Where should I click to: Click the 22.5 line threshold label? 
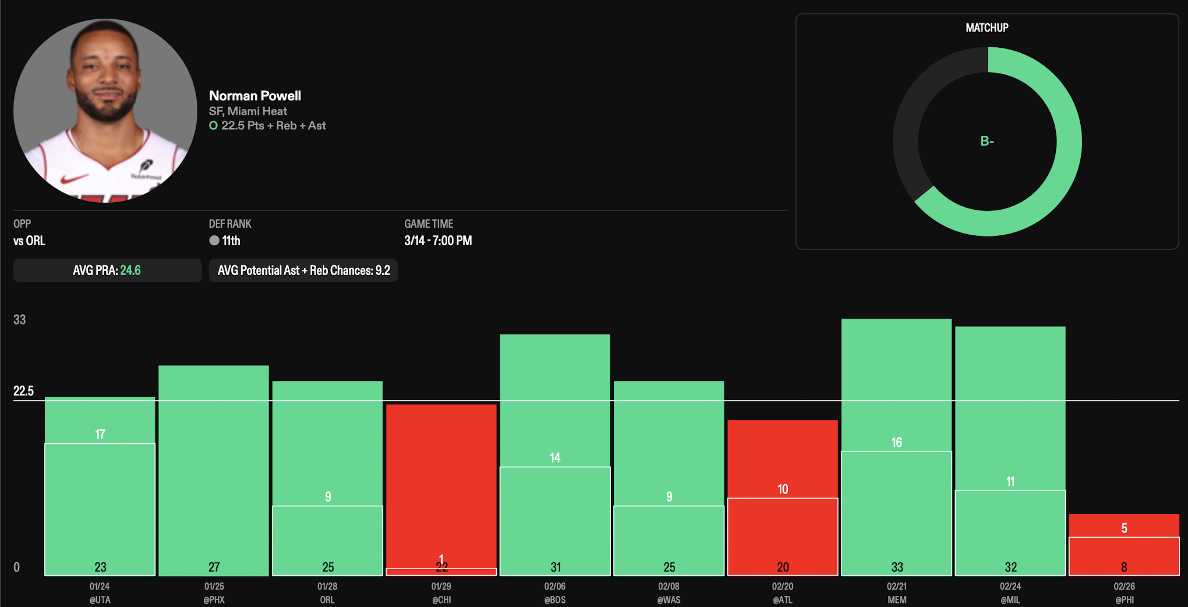(x=24, y=391)
